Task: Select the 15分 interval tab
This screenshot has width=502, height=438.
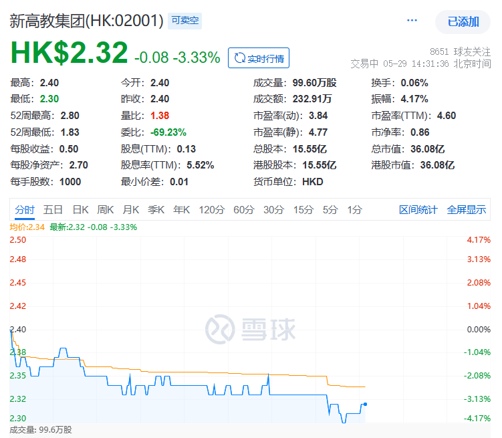Action: click(303, 210)
